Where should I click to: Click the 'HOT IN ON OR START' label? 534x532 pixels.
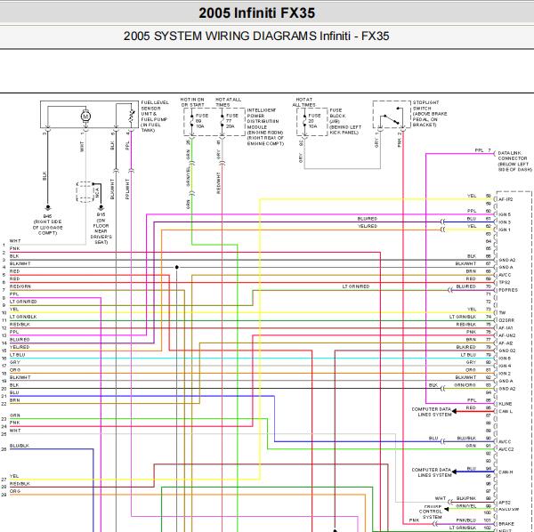192,102
